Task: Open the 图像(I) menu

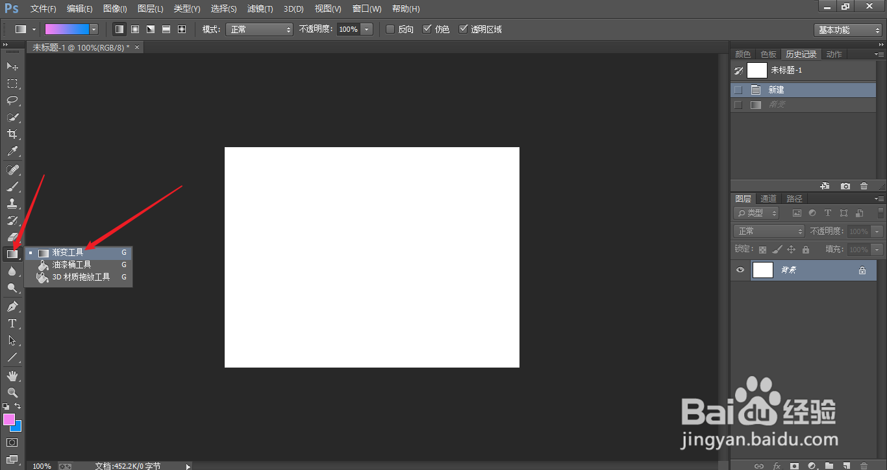Action: coord(115,9)
